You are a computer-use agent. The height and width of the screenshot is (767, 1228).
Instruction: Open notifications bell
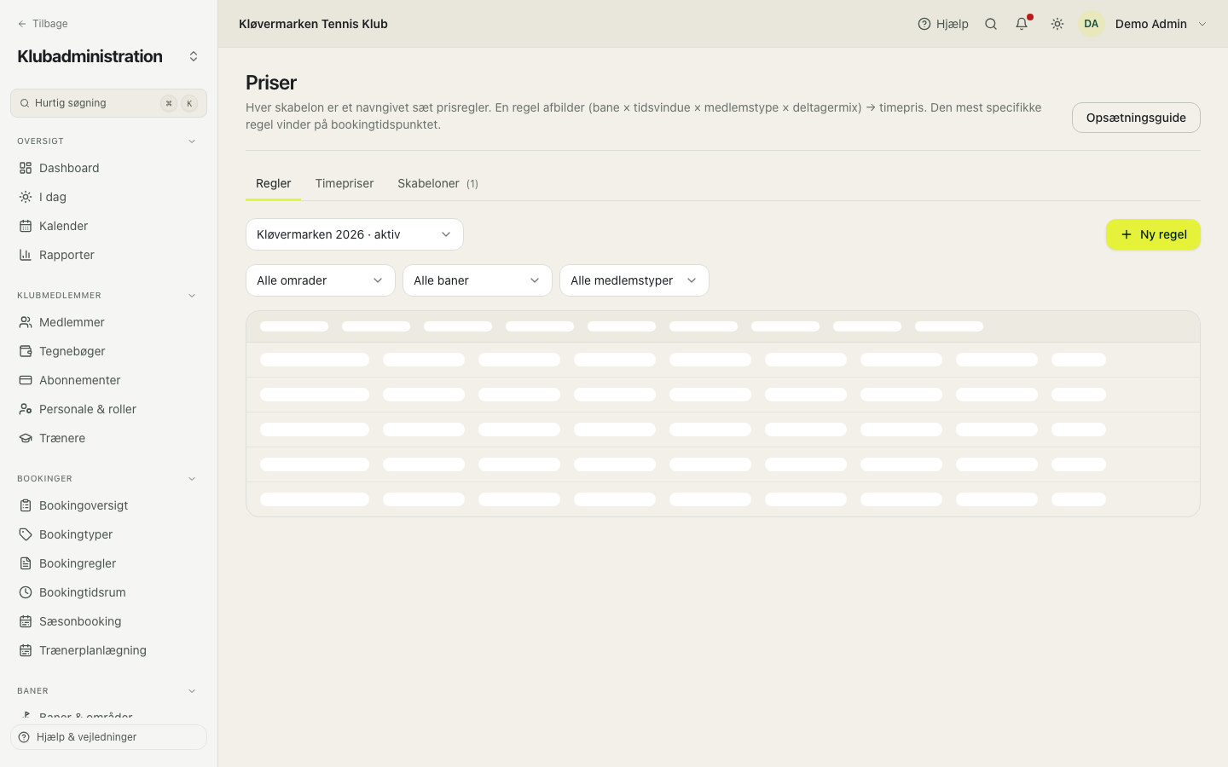(x=1022, y=24)
